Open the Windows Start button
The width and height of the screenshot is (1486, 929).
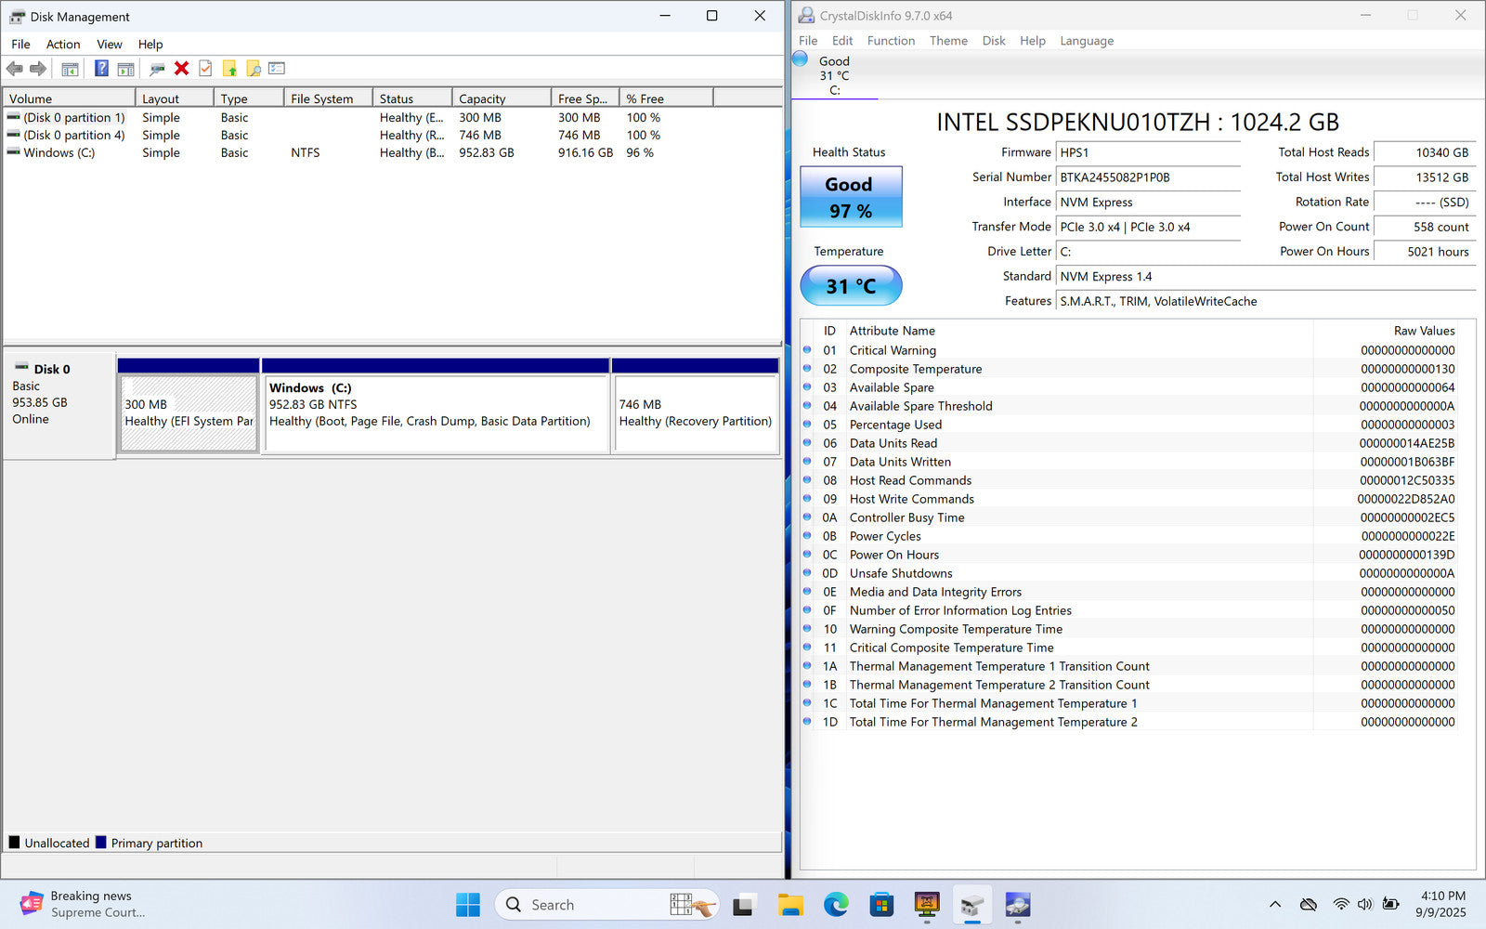coord(468,905)
